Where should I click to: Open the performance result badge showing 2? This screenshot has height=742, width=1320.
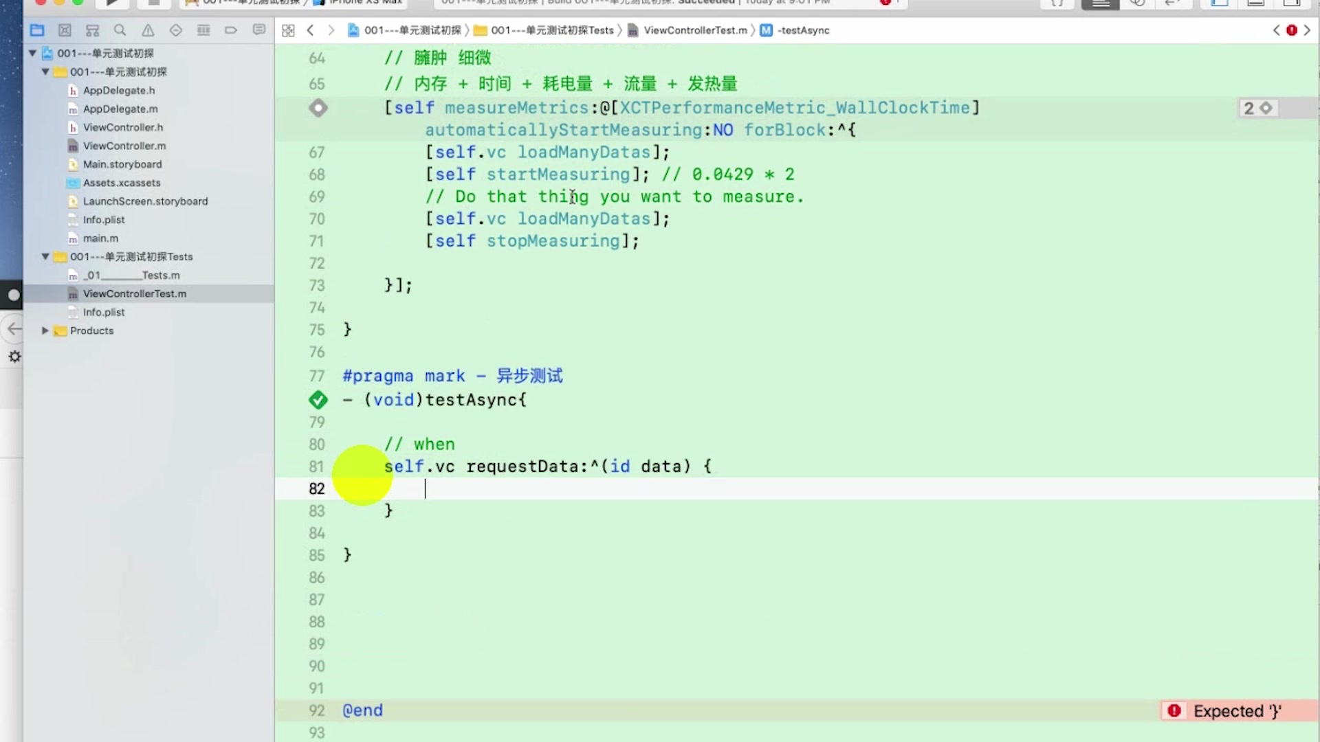pos(1258,108)
